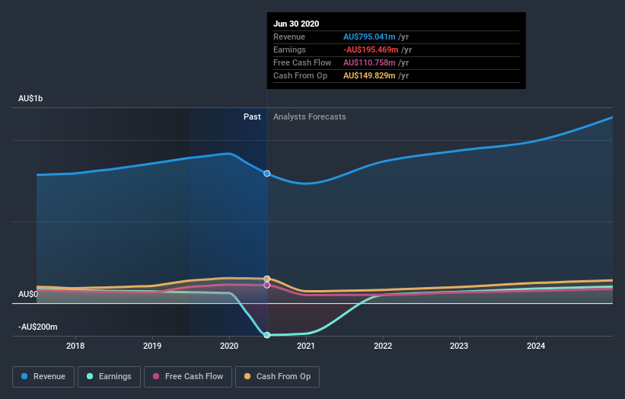625x399 pixels.
Task: Click the 2024 x-axis label
Action: (536, 346)
